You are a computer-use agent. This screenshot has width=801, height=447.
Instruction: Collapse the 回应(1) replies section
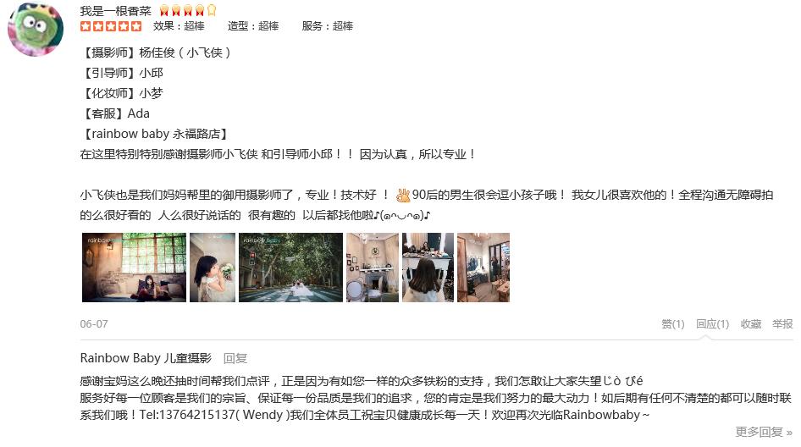coord(712,324)
